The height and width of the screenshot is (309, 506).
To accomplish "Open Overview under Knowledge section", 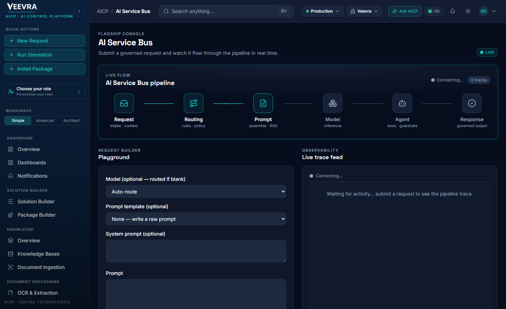I will click(45, 241).
